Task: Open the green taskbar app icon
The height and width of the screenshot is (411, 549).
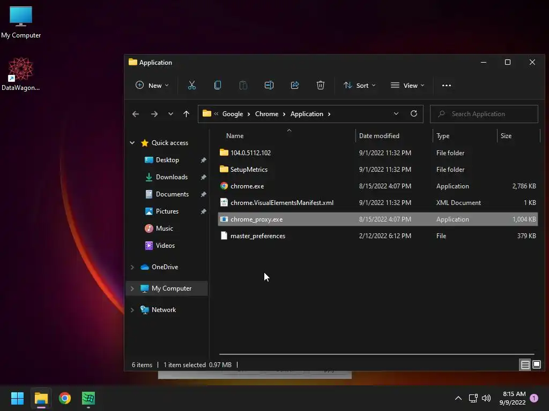Action: 88,398
